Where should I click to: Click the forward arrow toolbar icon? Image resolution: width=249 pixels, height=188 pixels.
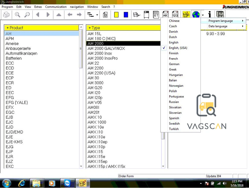[x=79, y=15]
